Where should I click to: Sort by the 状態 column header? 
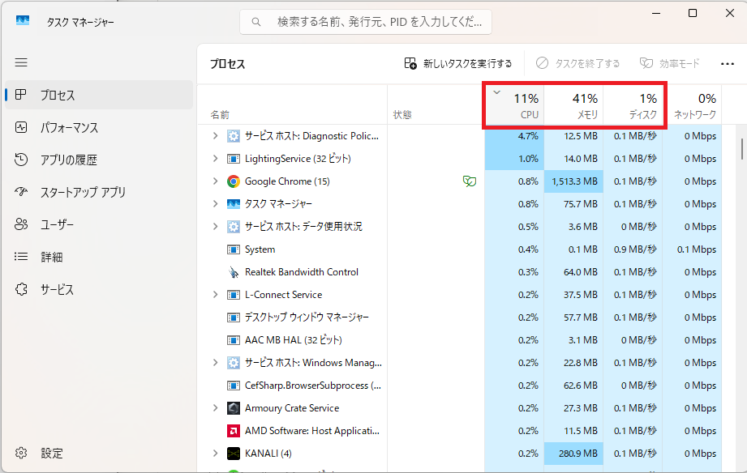[x=436, y=105]
